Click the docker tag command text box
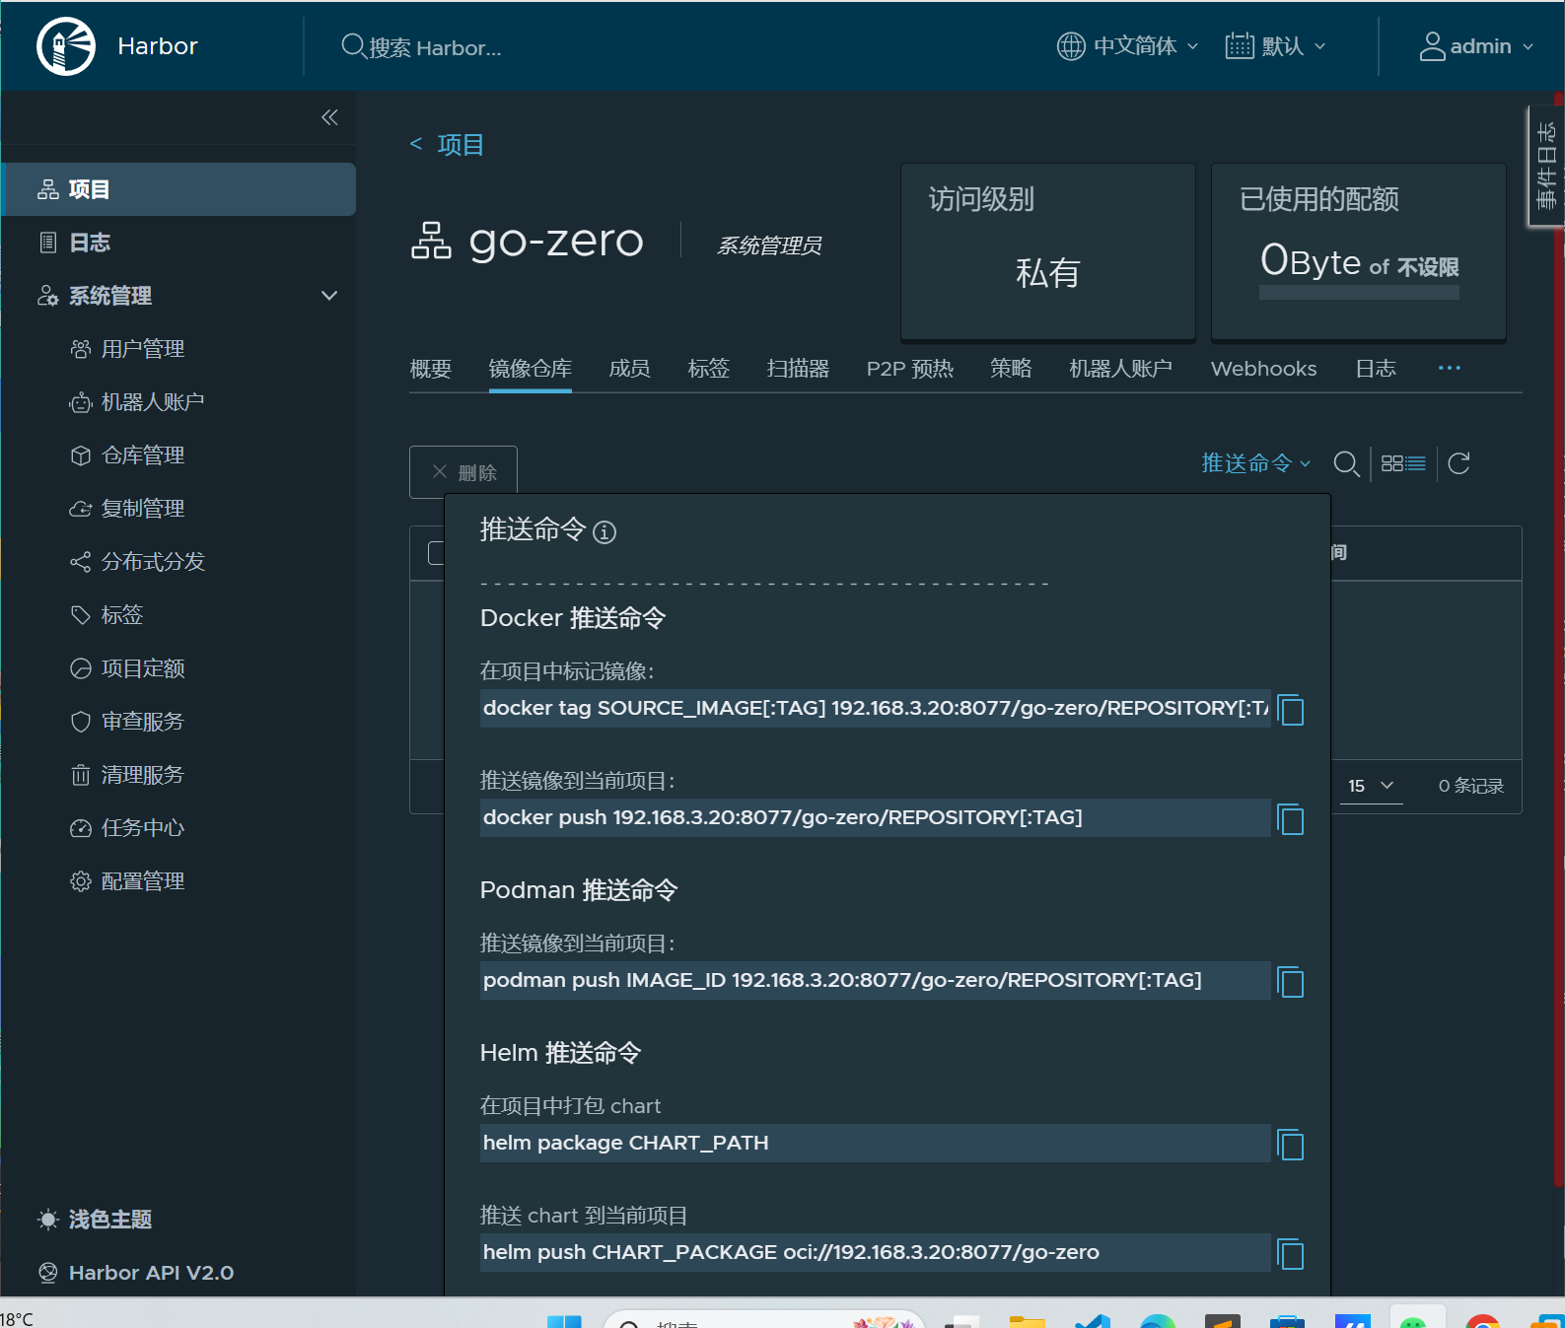 point(876,709)
